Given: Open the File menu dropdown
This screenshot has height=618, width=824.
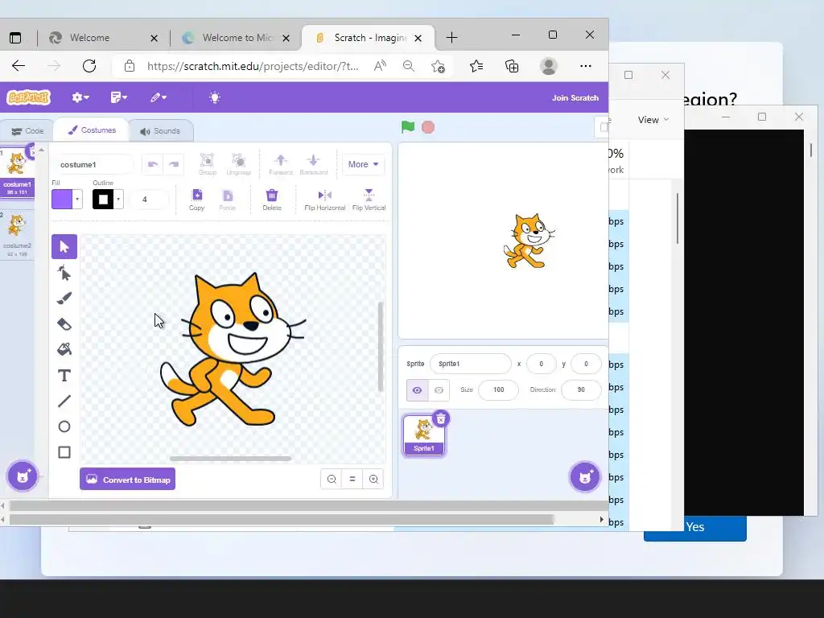Looking at the screenshot, I should pos(119,97).
